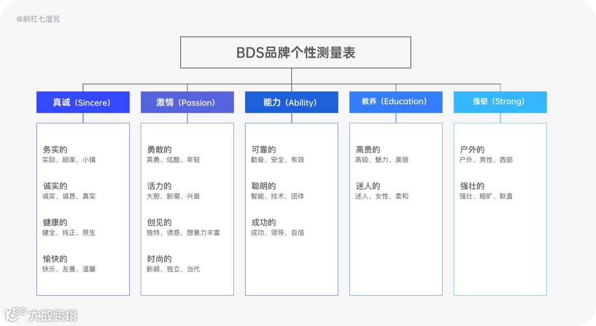596x326 pixels.
Task: Click the '健康的' heading
Action: coord(55,222)
